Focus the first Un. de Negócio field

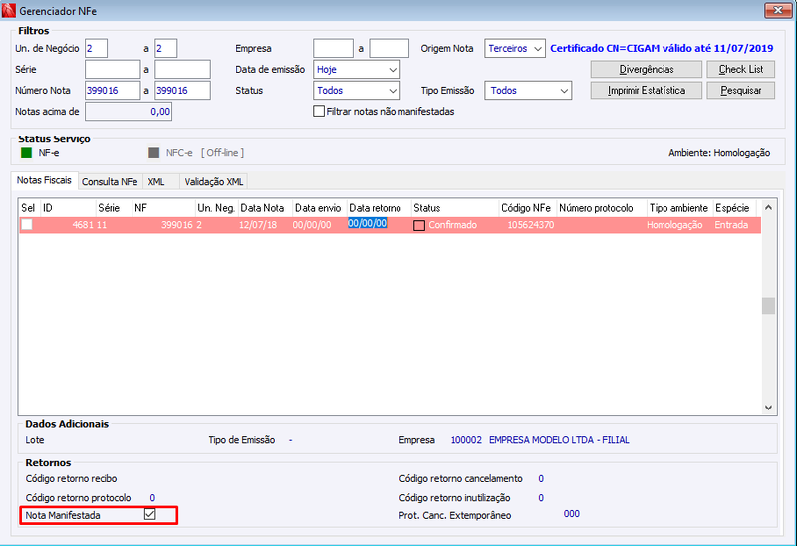click(96, 48)
